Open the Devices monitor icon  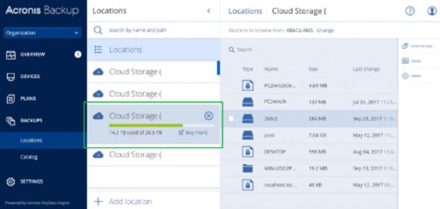click(x=10, y=77)
